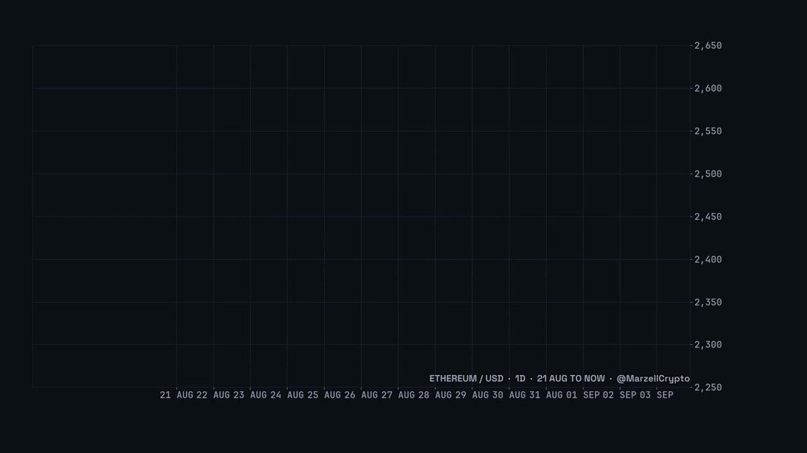Click the 29 AUG date axis label
Screen dimensions: 807x453
[473, 395]
